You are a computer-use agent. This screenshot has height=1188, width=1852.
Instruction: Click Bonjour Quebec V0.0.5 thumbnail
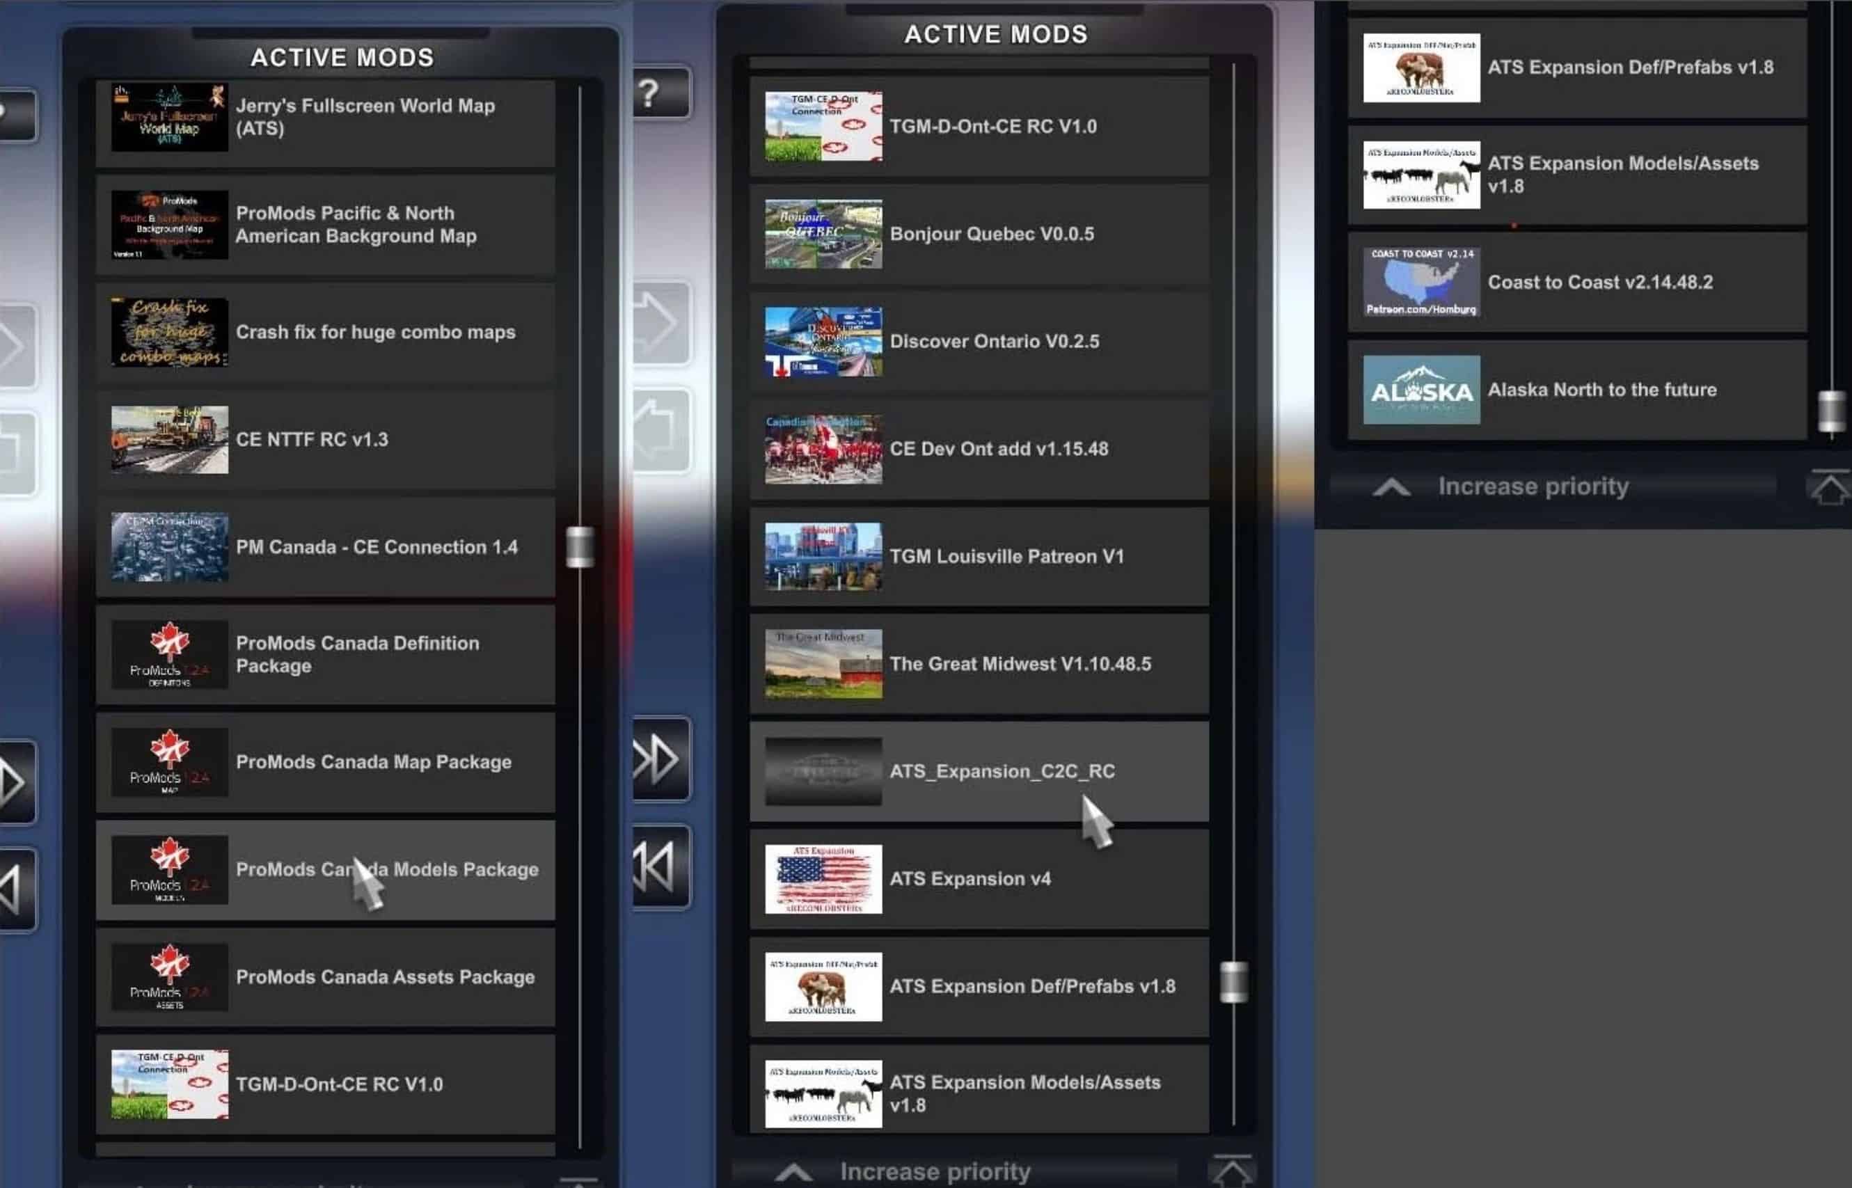(x=823, y=235)
